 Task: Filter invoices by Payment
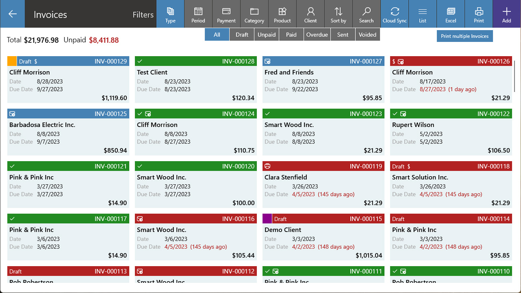point(226,14)
